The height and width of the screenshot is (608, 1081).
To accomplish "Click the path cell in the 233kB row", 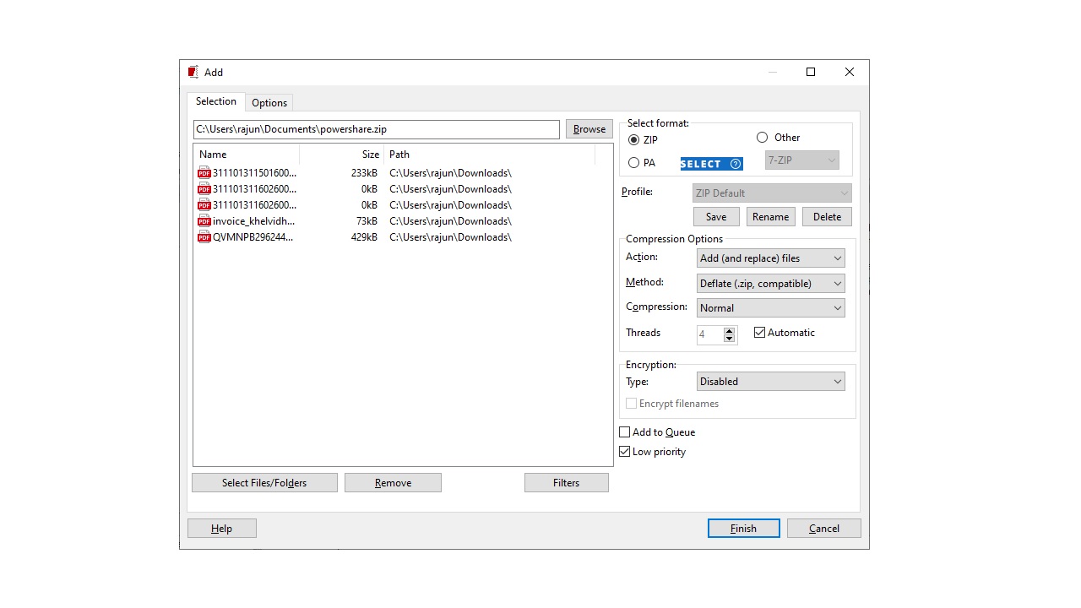I will pyautogui.click(x=451, y=173).
